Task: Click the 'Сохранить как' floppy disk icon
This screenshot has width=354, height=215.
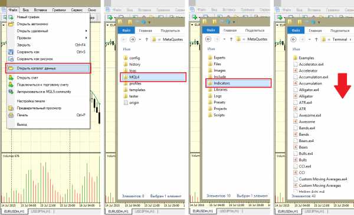Action: click(11, 52)
